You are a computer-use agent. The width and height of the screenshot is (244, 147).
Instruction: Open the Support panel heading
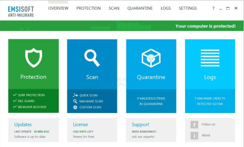pos(140,125)
